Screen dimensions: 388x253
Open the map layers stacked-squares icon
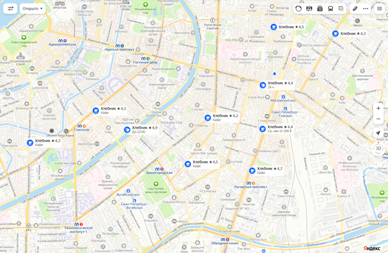click(x=341, y=9)
